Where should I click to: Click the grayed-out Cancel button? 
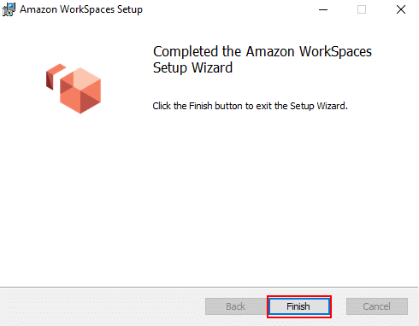[377, 306]
